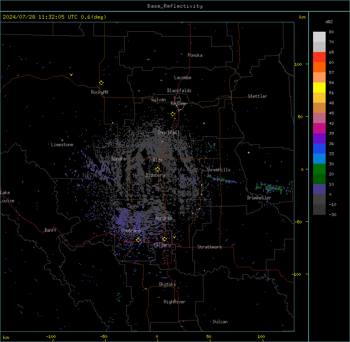This screenshot has height=342, width=350.
Task: Pick the yellow 54-51 dBZ legend swatch
Action: tap(319, 87)
